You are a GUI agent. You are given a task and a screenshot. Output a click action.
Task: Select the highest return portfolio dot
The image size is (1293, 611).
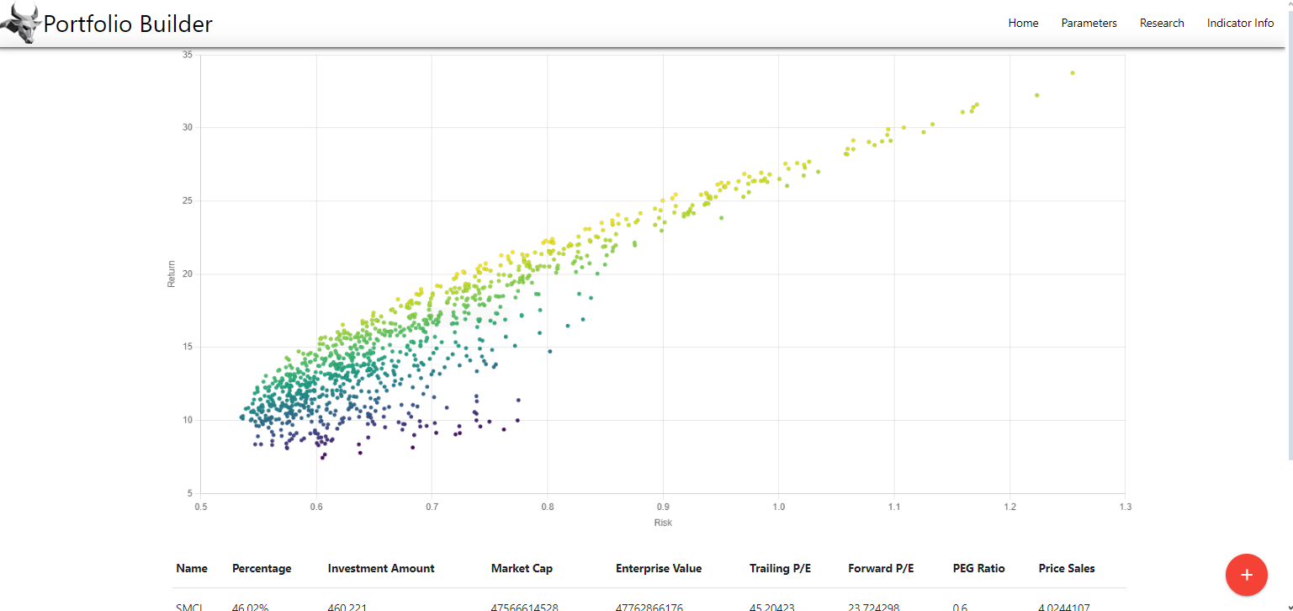click(1073, 73)
